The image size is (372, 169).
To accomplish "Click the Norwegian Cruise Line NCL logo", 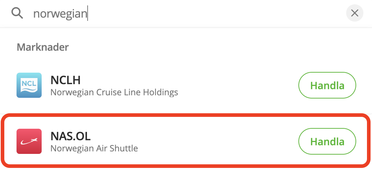I will [29, 85].
